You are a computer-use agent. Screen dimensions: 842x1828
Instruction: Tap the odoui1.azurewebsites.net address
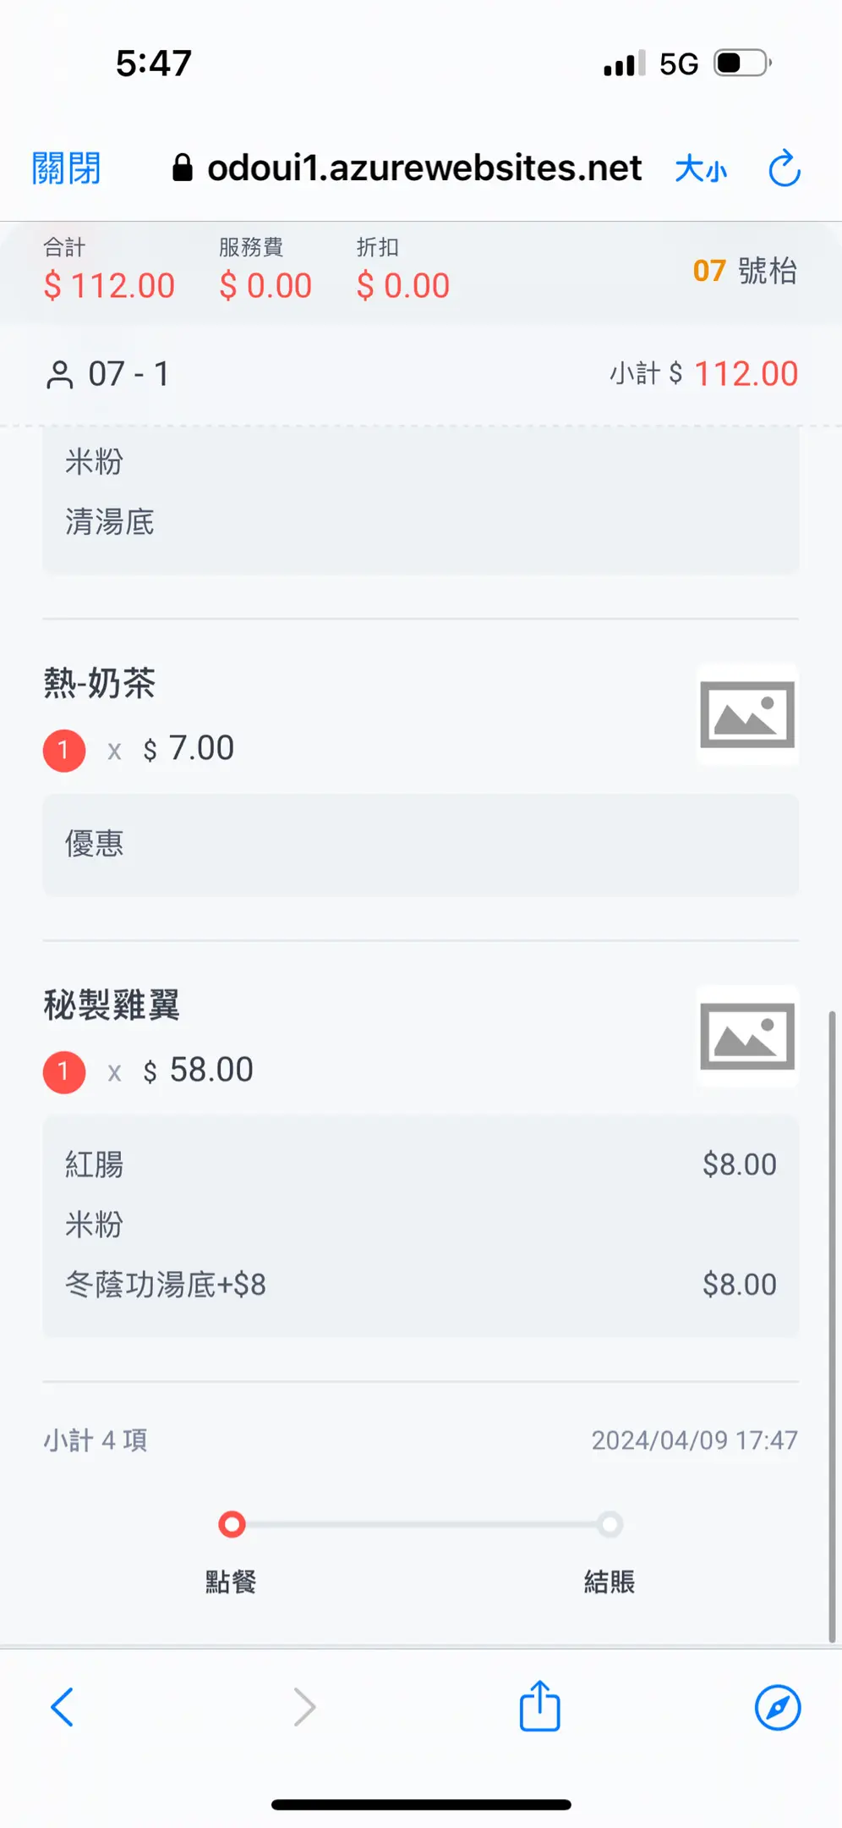click(x=424, y=168)
